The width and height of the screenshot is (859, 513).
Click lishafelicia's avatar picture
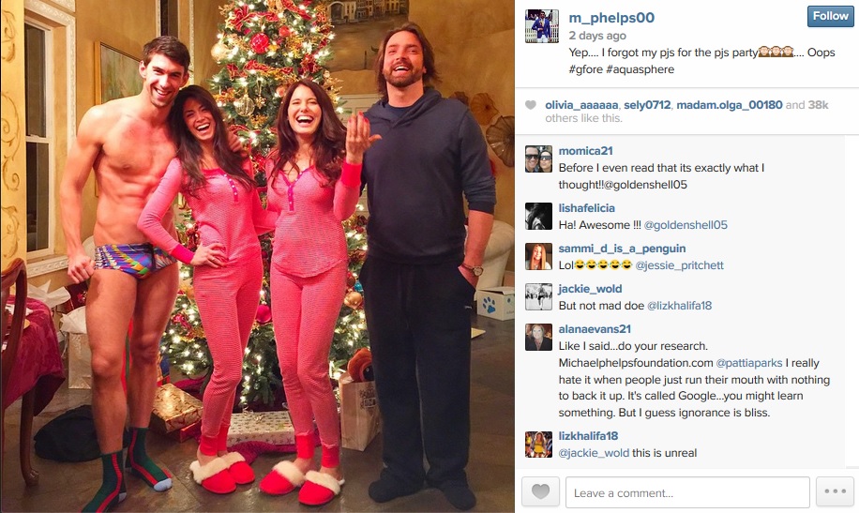[x=538, y=216]
